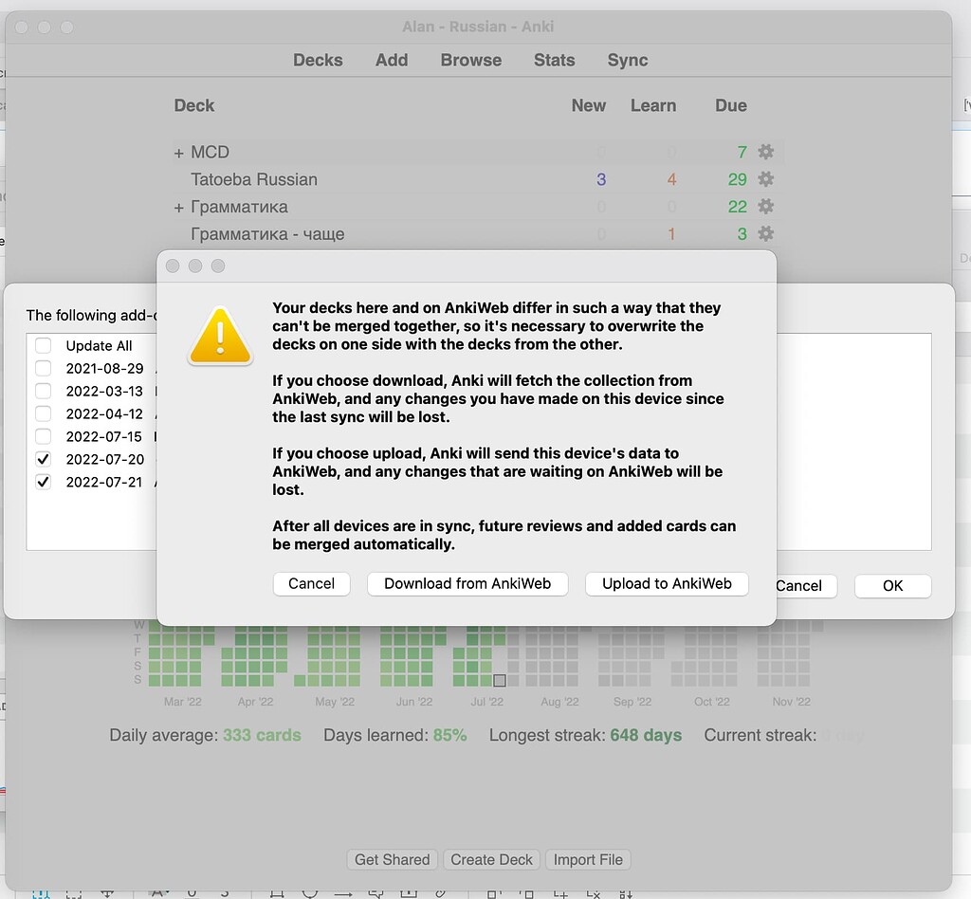Open deck options gear for Грамматика - чаще
971x899 pixels.
click(x=765, y=233)
